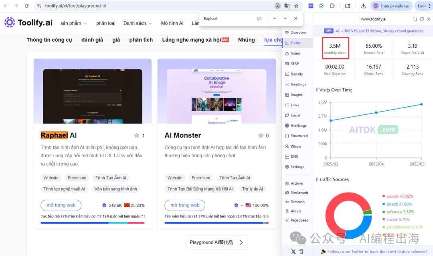Toggle the favorite star on the Raphael AI card
This screenshot has height=256, width=433.
137,136
